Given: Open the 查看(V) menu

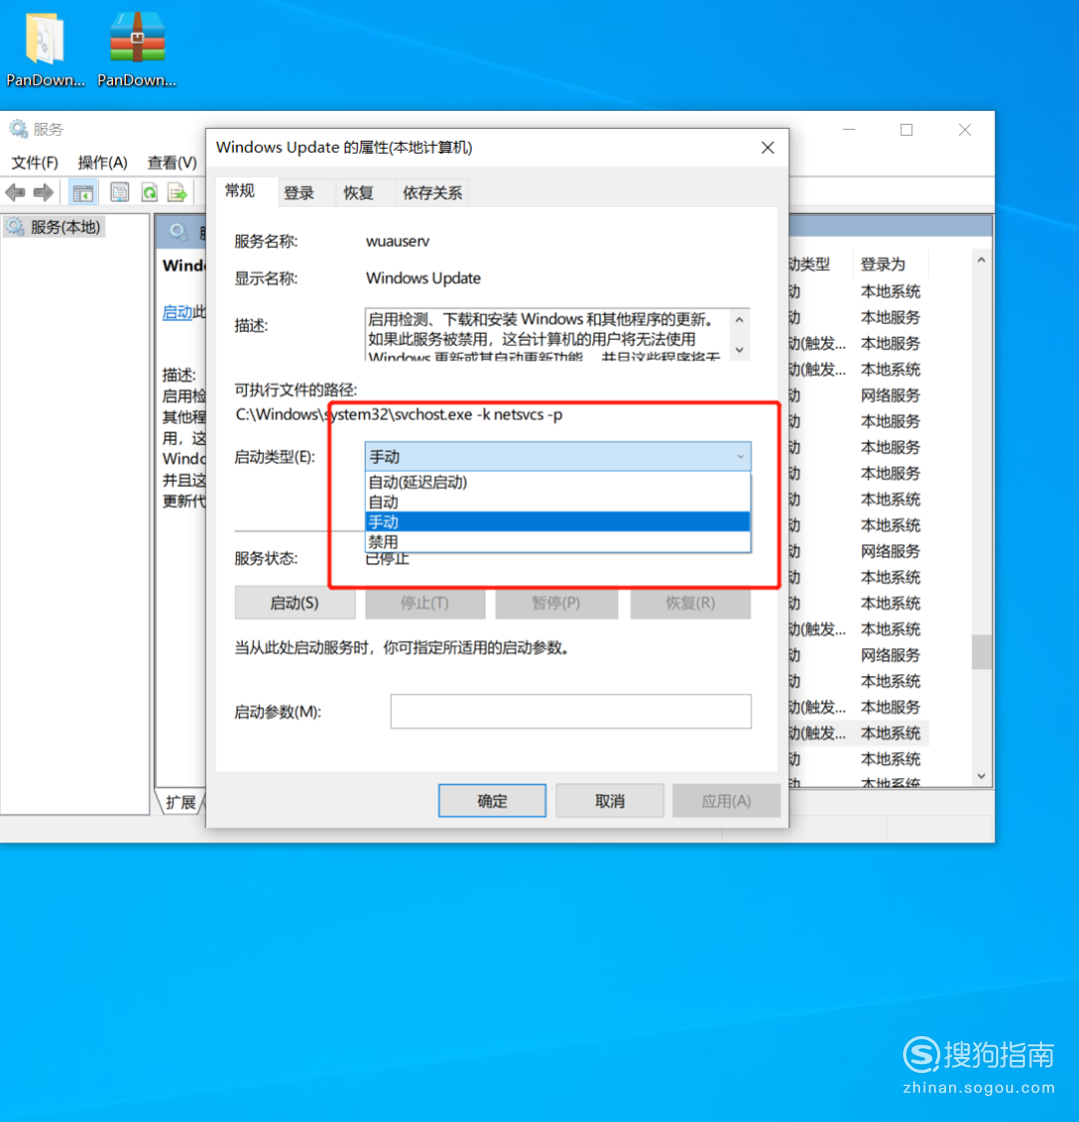Looking at the screenshot, I should coord(172,163).
